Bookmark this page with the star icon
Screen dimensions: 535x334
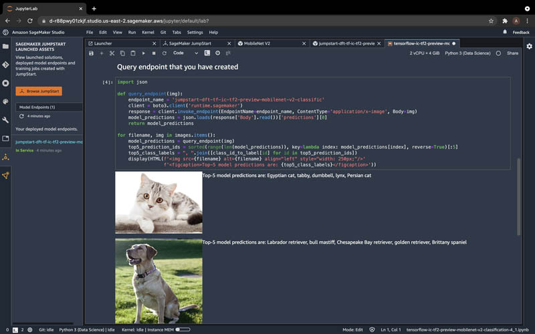[x=491, y=21]
